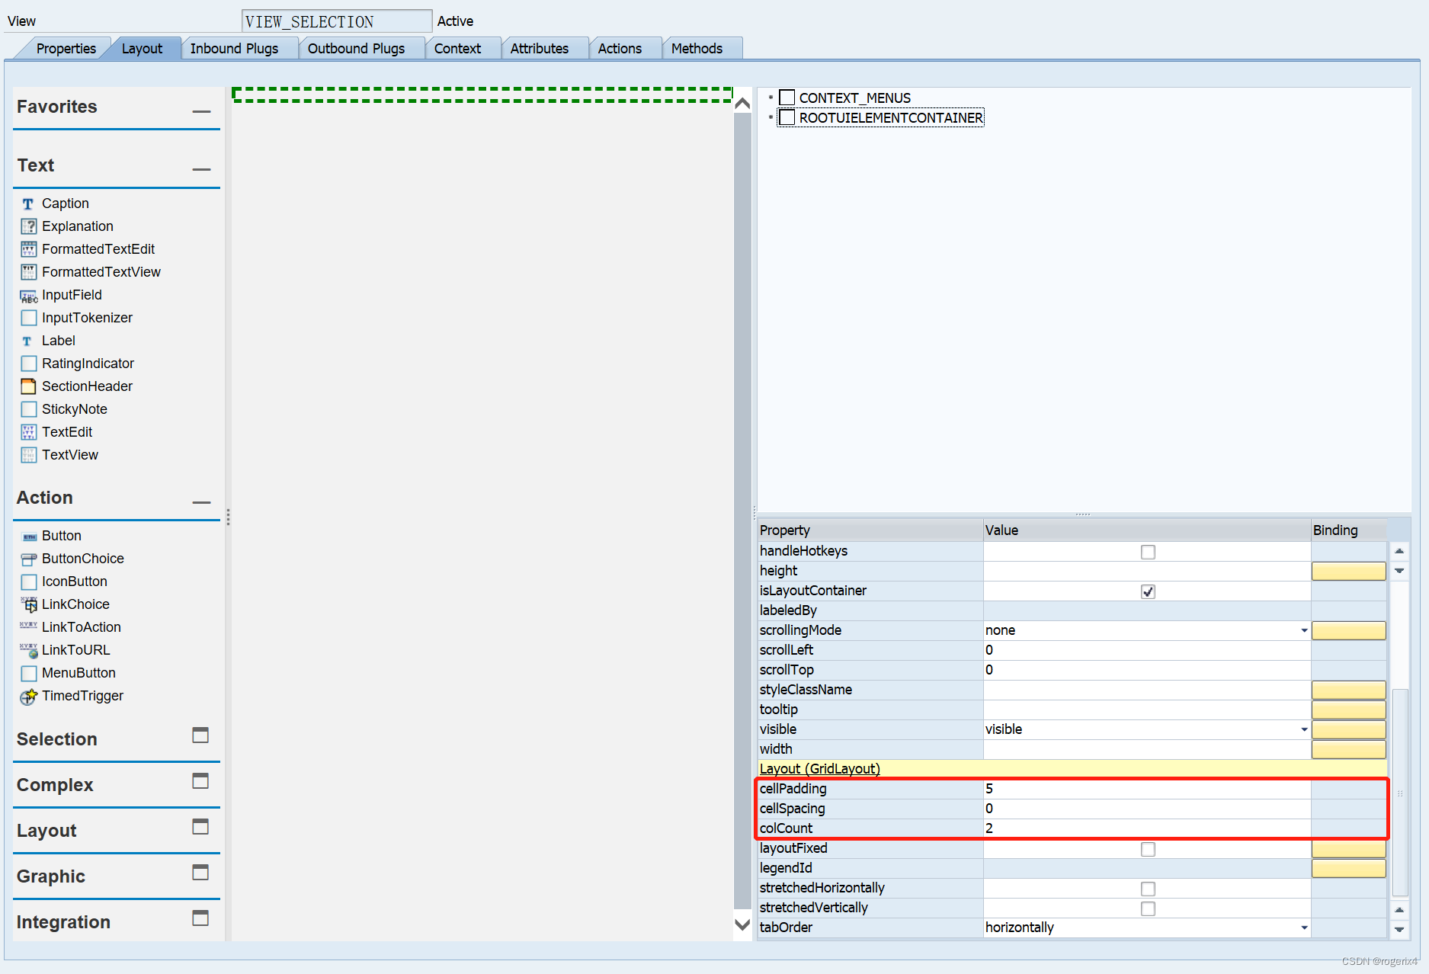Switch to the Context tab

click(457, 49)
